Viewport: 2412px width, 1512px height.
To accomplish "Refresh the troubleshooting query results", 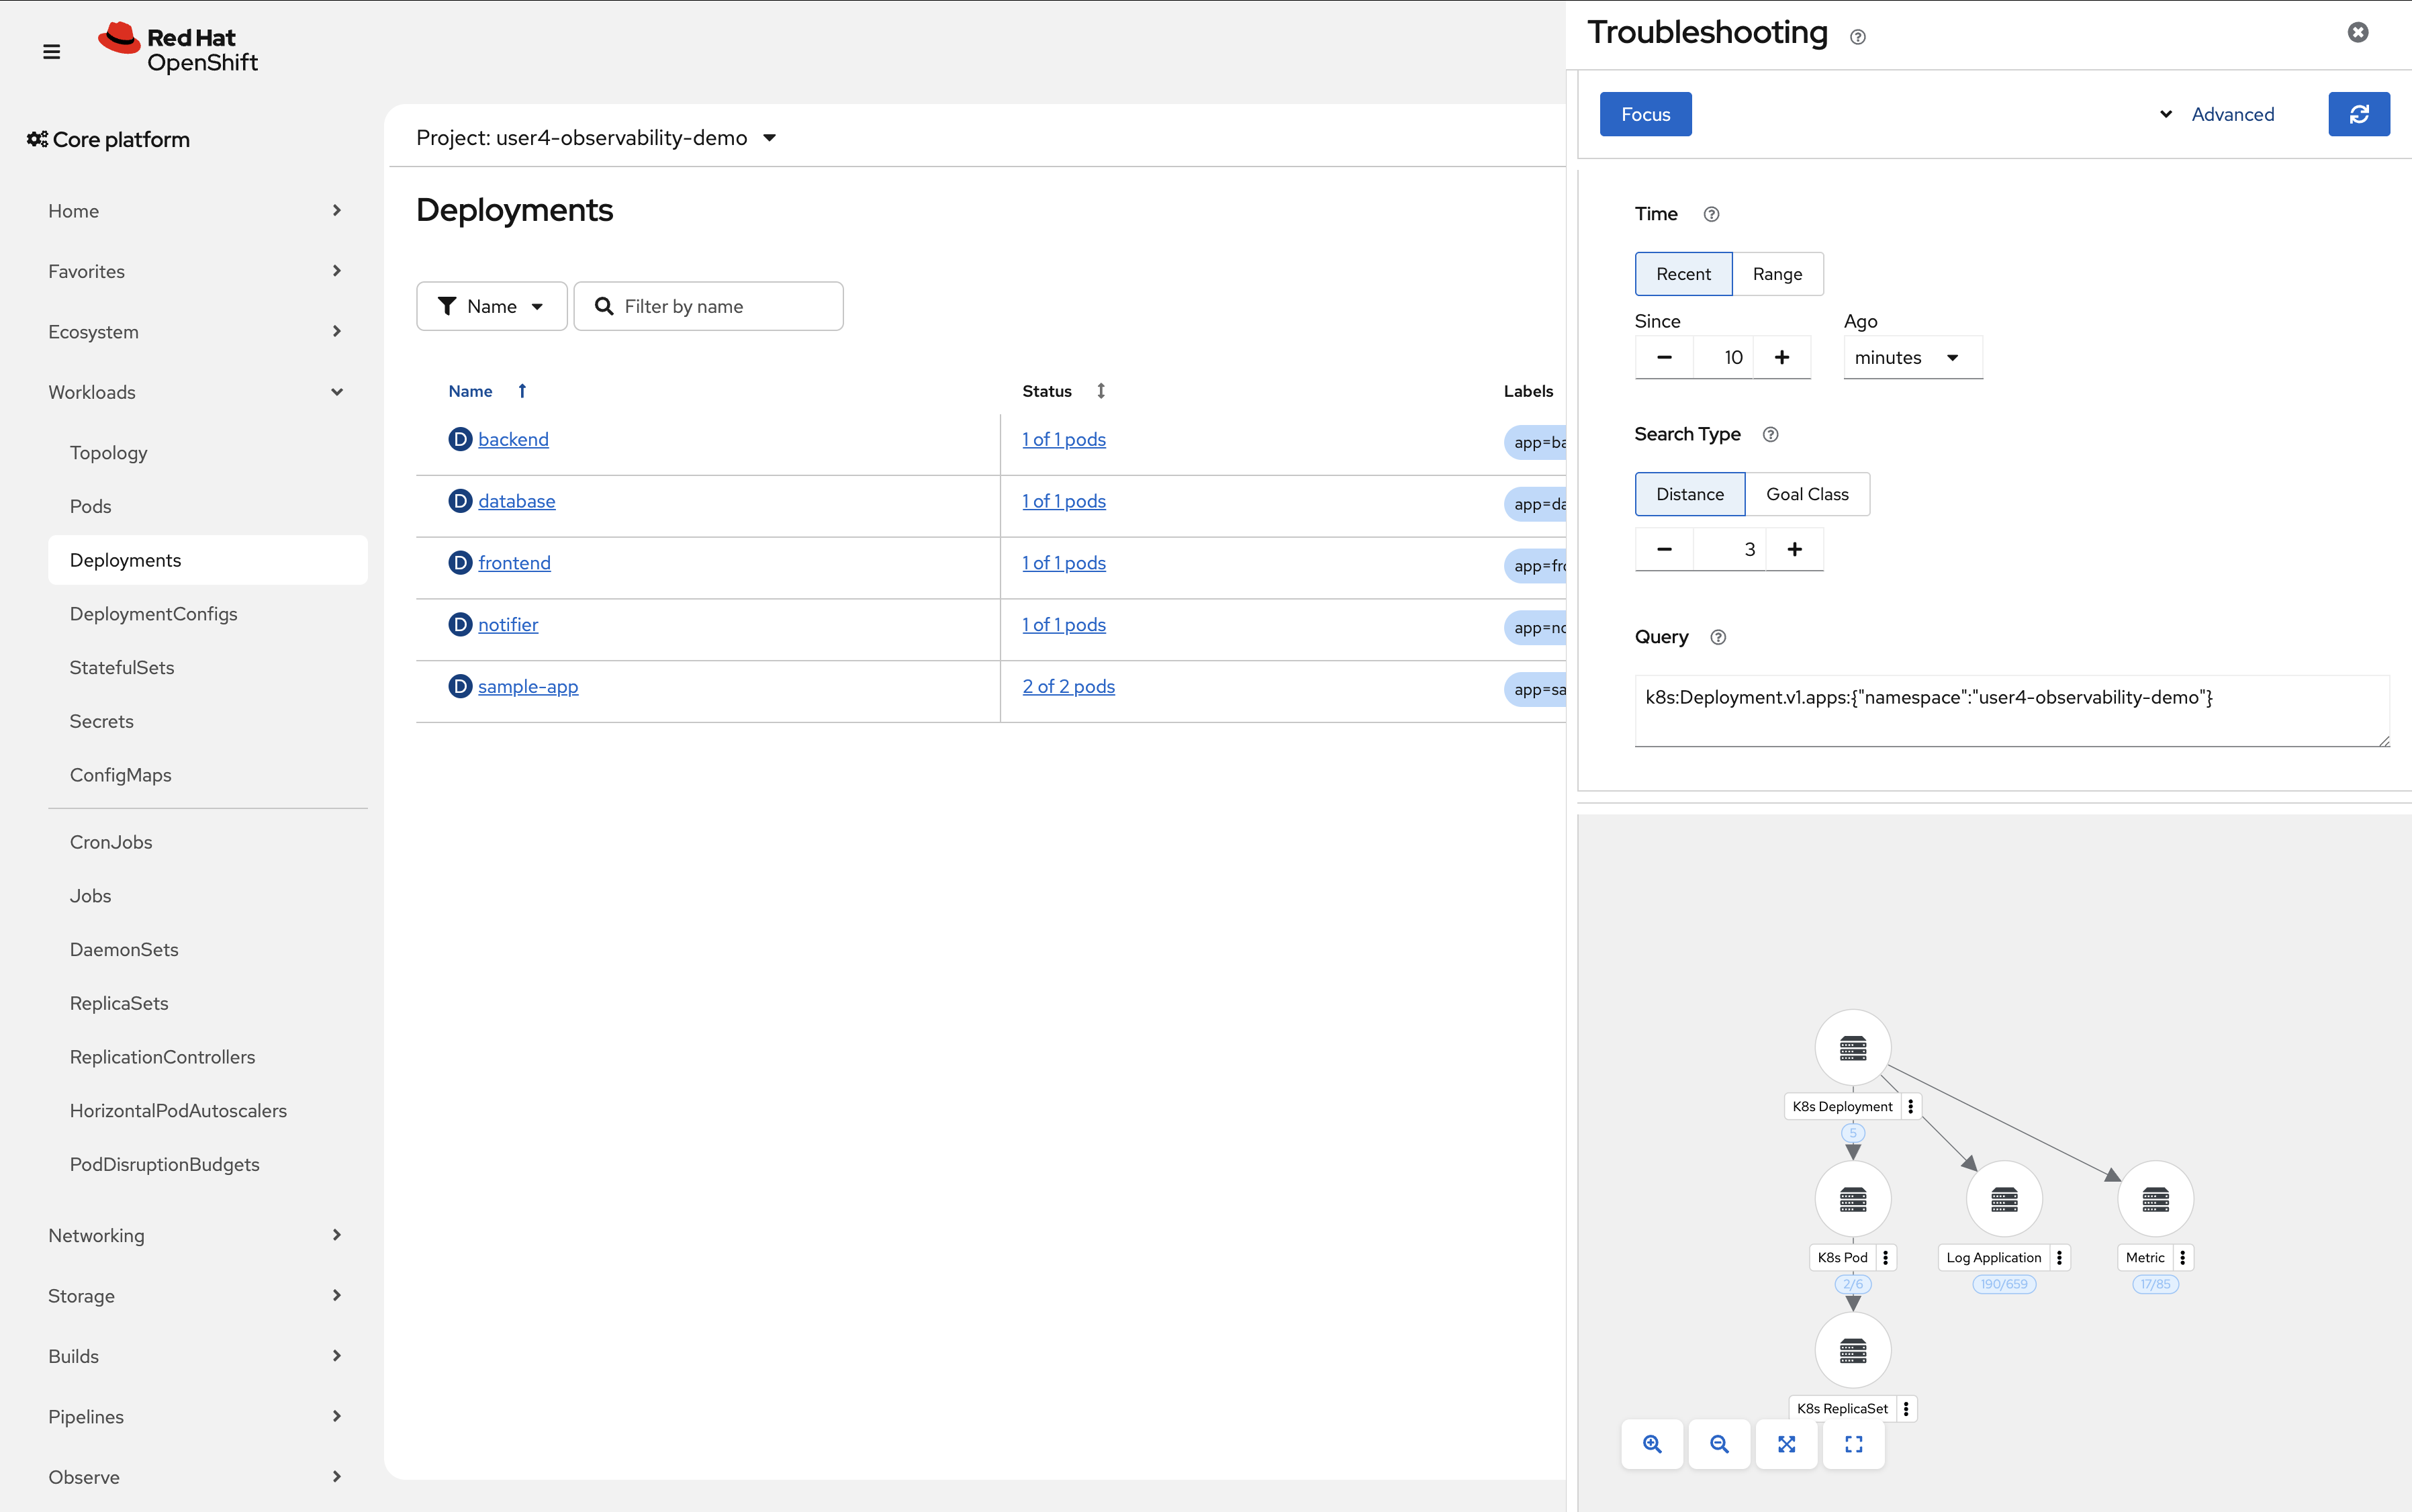I will (2358, 114).
